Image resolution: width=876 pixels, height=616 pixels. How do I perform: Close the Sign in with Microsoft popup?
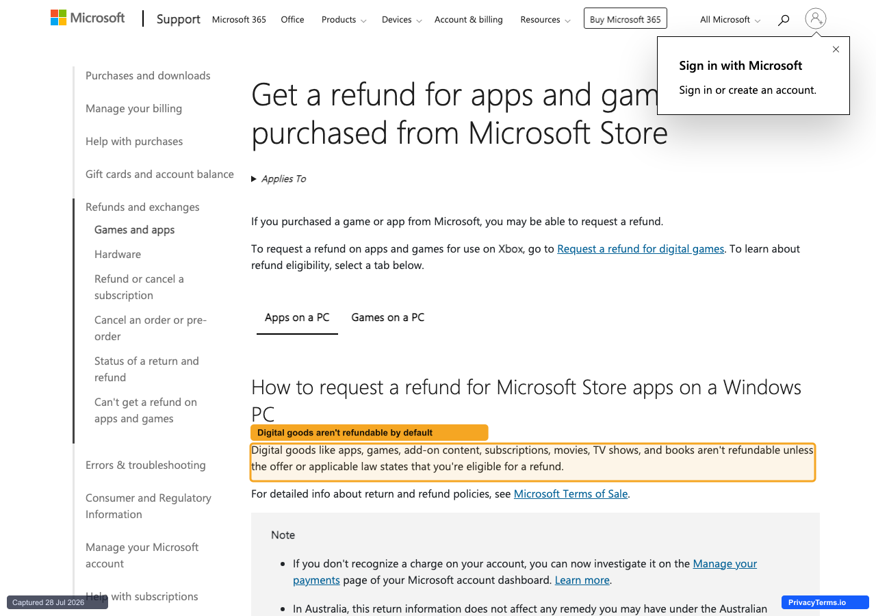(836, 49)
